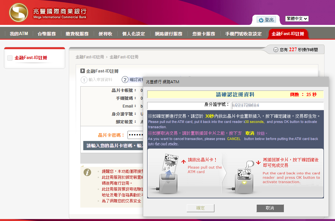Click the info icon beside reminders
Screen dimensions: 335x221
(87, 172)
